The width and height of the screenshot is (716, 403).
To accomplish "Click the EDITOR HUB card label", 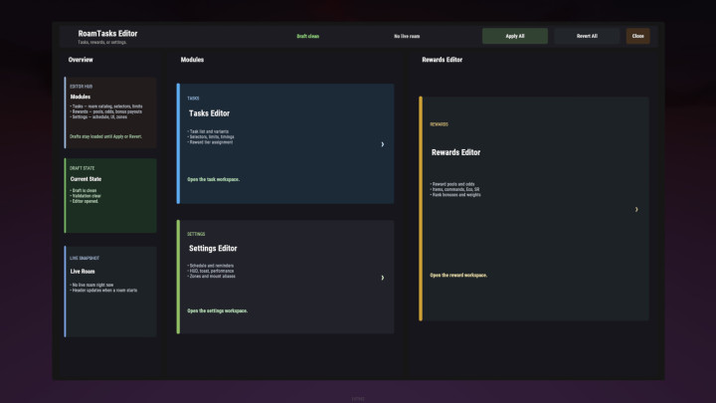I will click(81, 87).
